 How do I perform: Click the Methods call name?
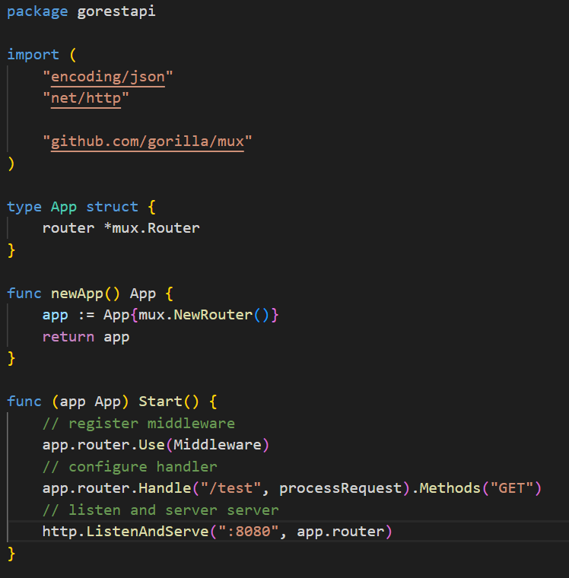pos(450,488)
